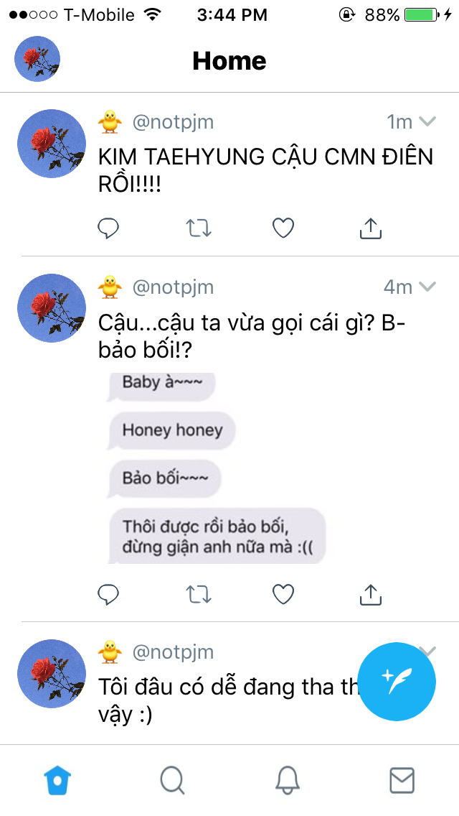The width and height of the screenshot is (459, 816).
Task: Open the Search tab
Action: point(172,779)
